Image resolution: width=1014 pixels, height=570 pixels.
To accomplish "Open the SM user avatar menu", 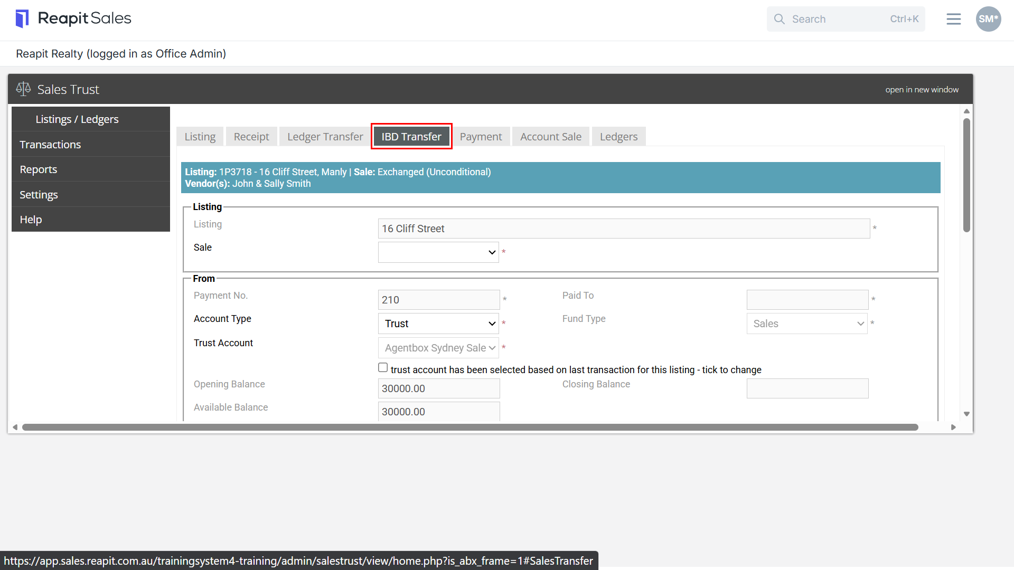I will [x=988, y=19].
